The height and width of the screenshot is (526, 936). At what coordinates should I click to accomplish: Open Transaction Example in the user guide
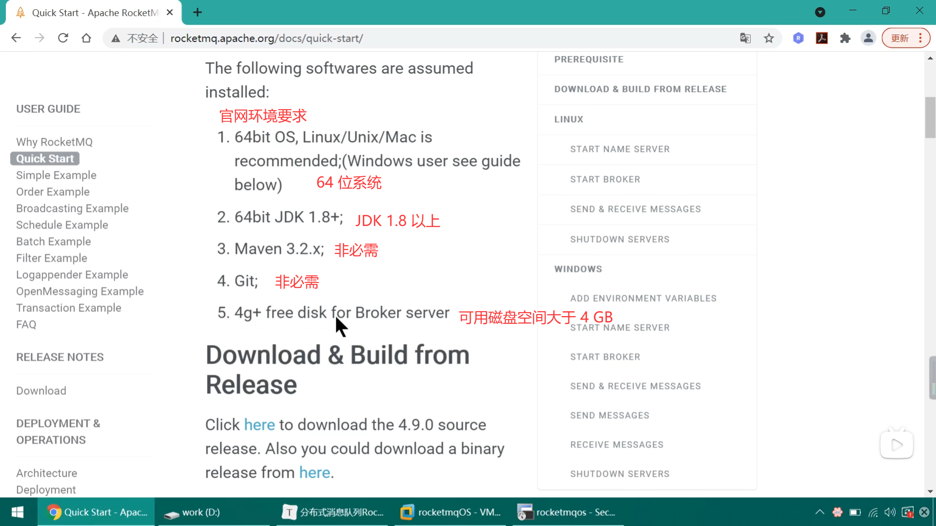point(69,308)
